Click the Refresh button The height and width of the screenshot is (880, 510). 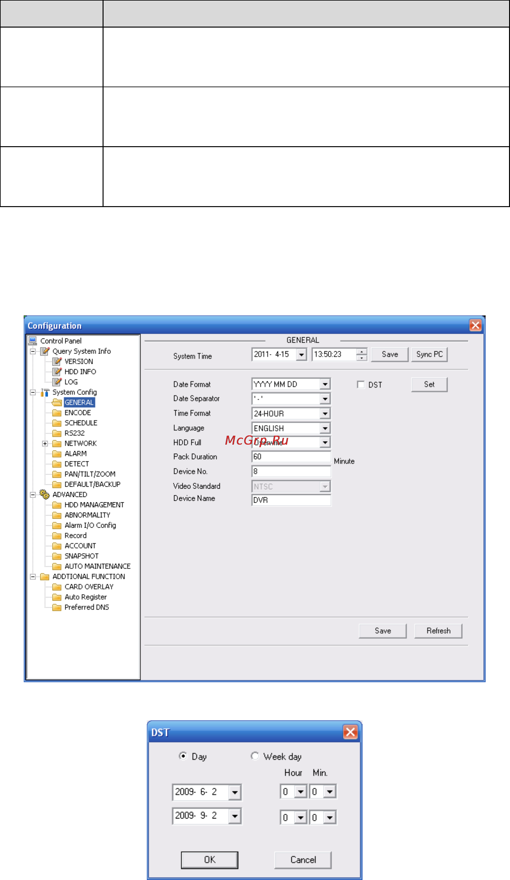(439, 631)
